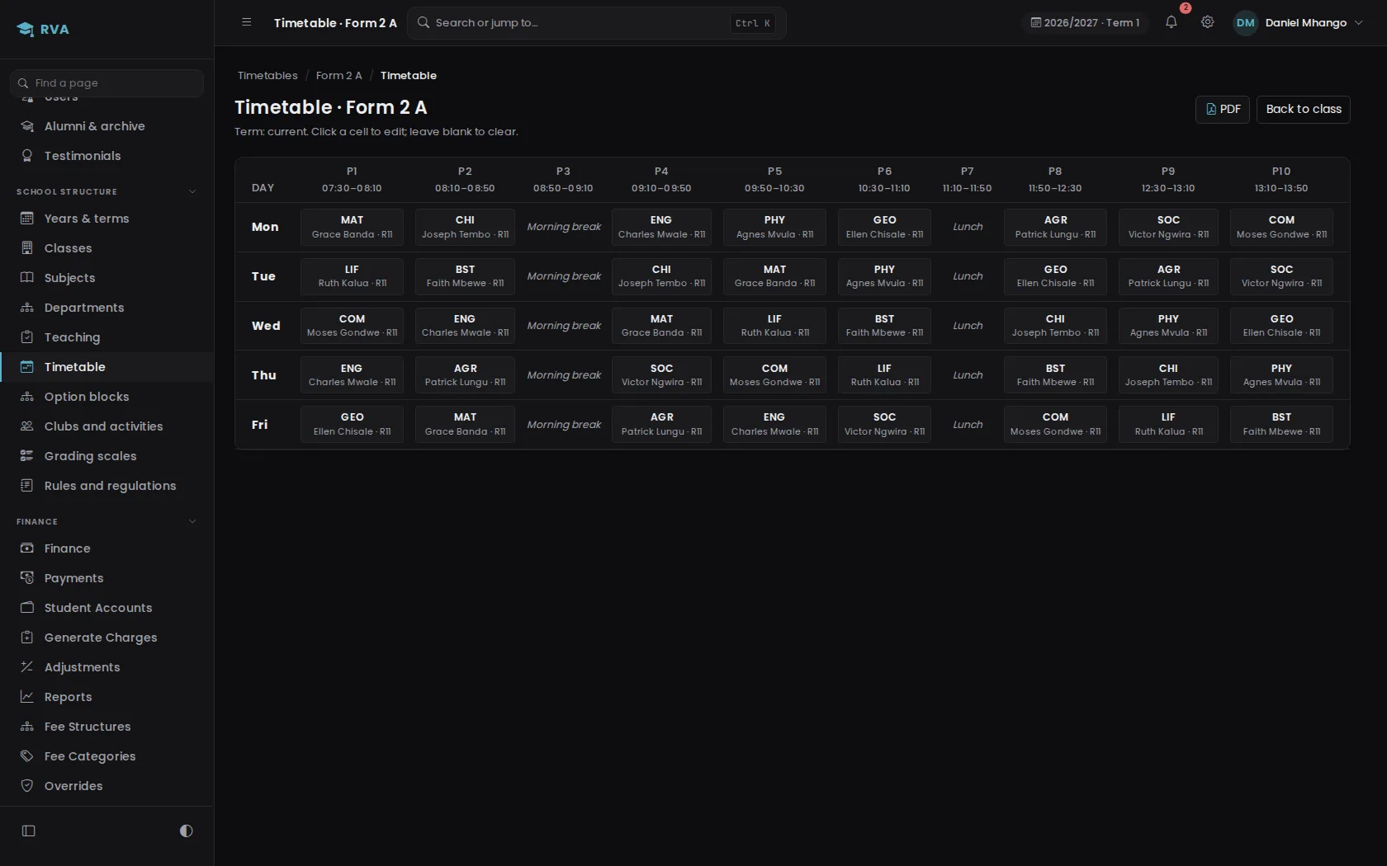Click the Teaching clipboard icon
Image resolution: width=1387 pixels, height=866 pixels.
coord(27,337)
